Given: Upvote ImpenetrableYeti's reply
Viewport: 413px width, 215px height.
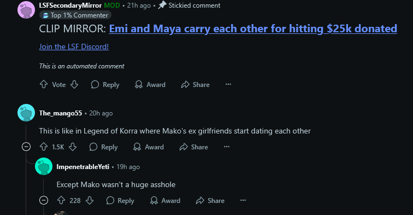Looking at the screenshot, I should [61, 200].
